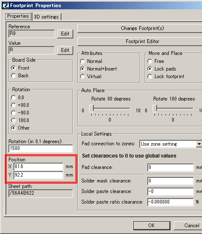Click the Position Y field 92.2
Screen dimensions: 202x234
[x=38, y=175]
